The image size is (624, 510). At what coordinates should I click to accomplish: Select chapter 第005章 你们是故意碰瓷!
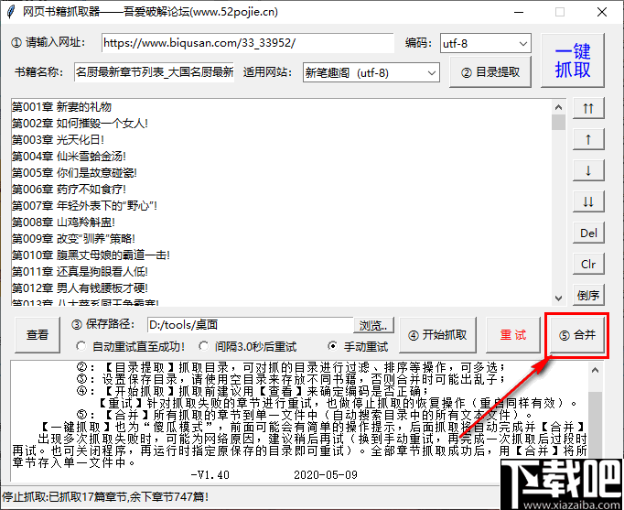(74, 173)
